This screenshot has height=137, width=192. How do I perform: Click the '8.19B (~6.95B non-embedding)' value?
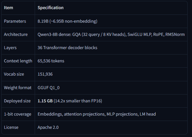click(x=67, y=21)
